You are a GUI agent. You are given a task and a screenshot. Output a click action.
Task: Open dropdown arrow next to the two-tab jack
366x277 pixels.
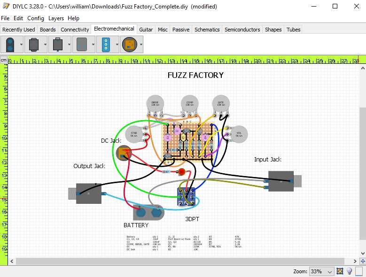(45, 44)
